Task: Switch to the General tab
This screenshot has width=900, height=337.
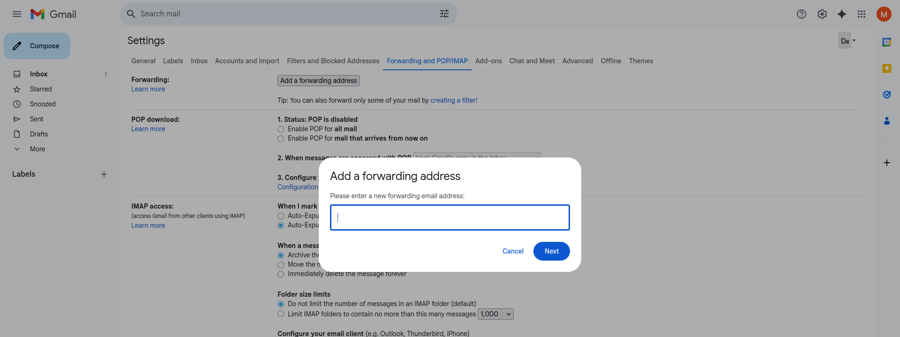Action: 143,61
